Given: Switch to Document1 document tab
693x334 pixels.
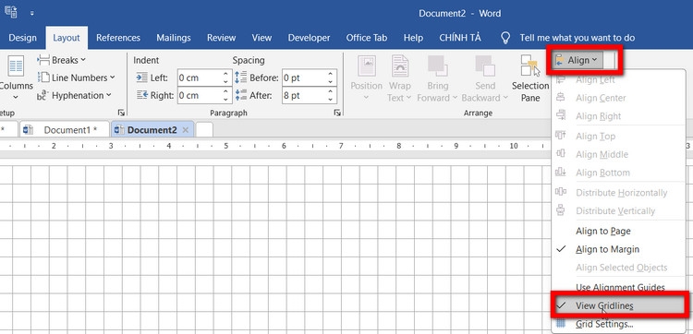Looking at the screenshot, I should [x=65, y=130].
